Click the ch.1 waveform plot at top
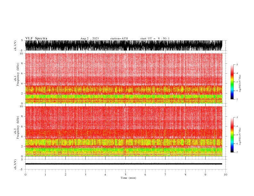The width and height of the screenshot is (254, 196). click(123, 45)
